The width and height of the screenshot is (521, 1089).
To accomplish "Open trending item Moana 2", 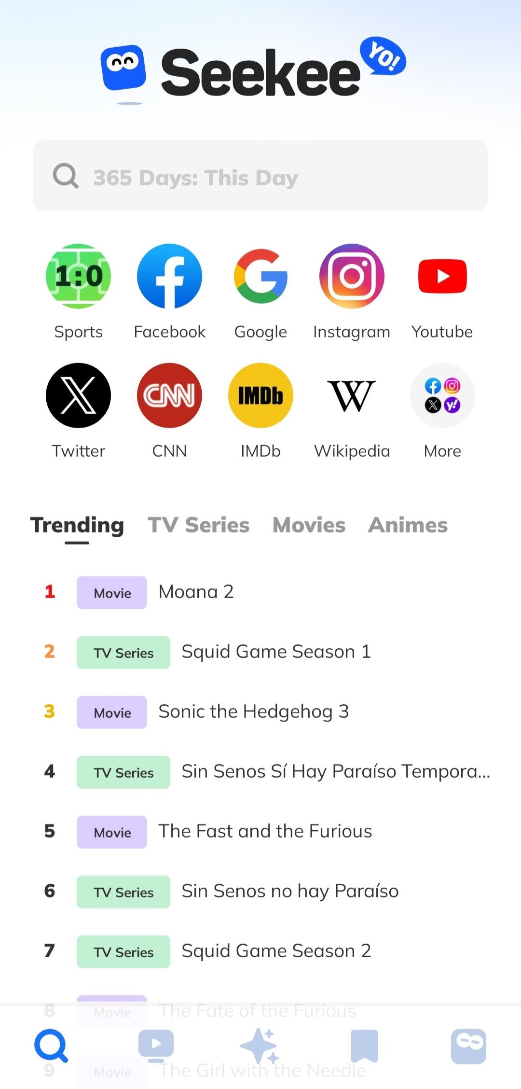I will [196, 592].
